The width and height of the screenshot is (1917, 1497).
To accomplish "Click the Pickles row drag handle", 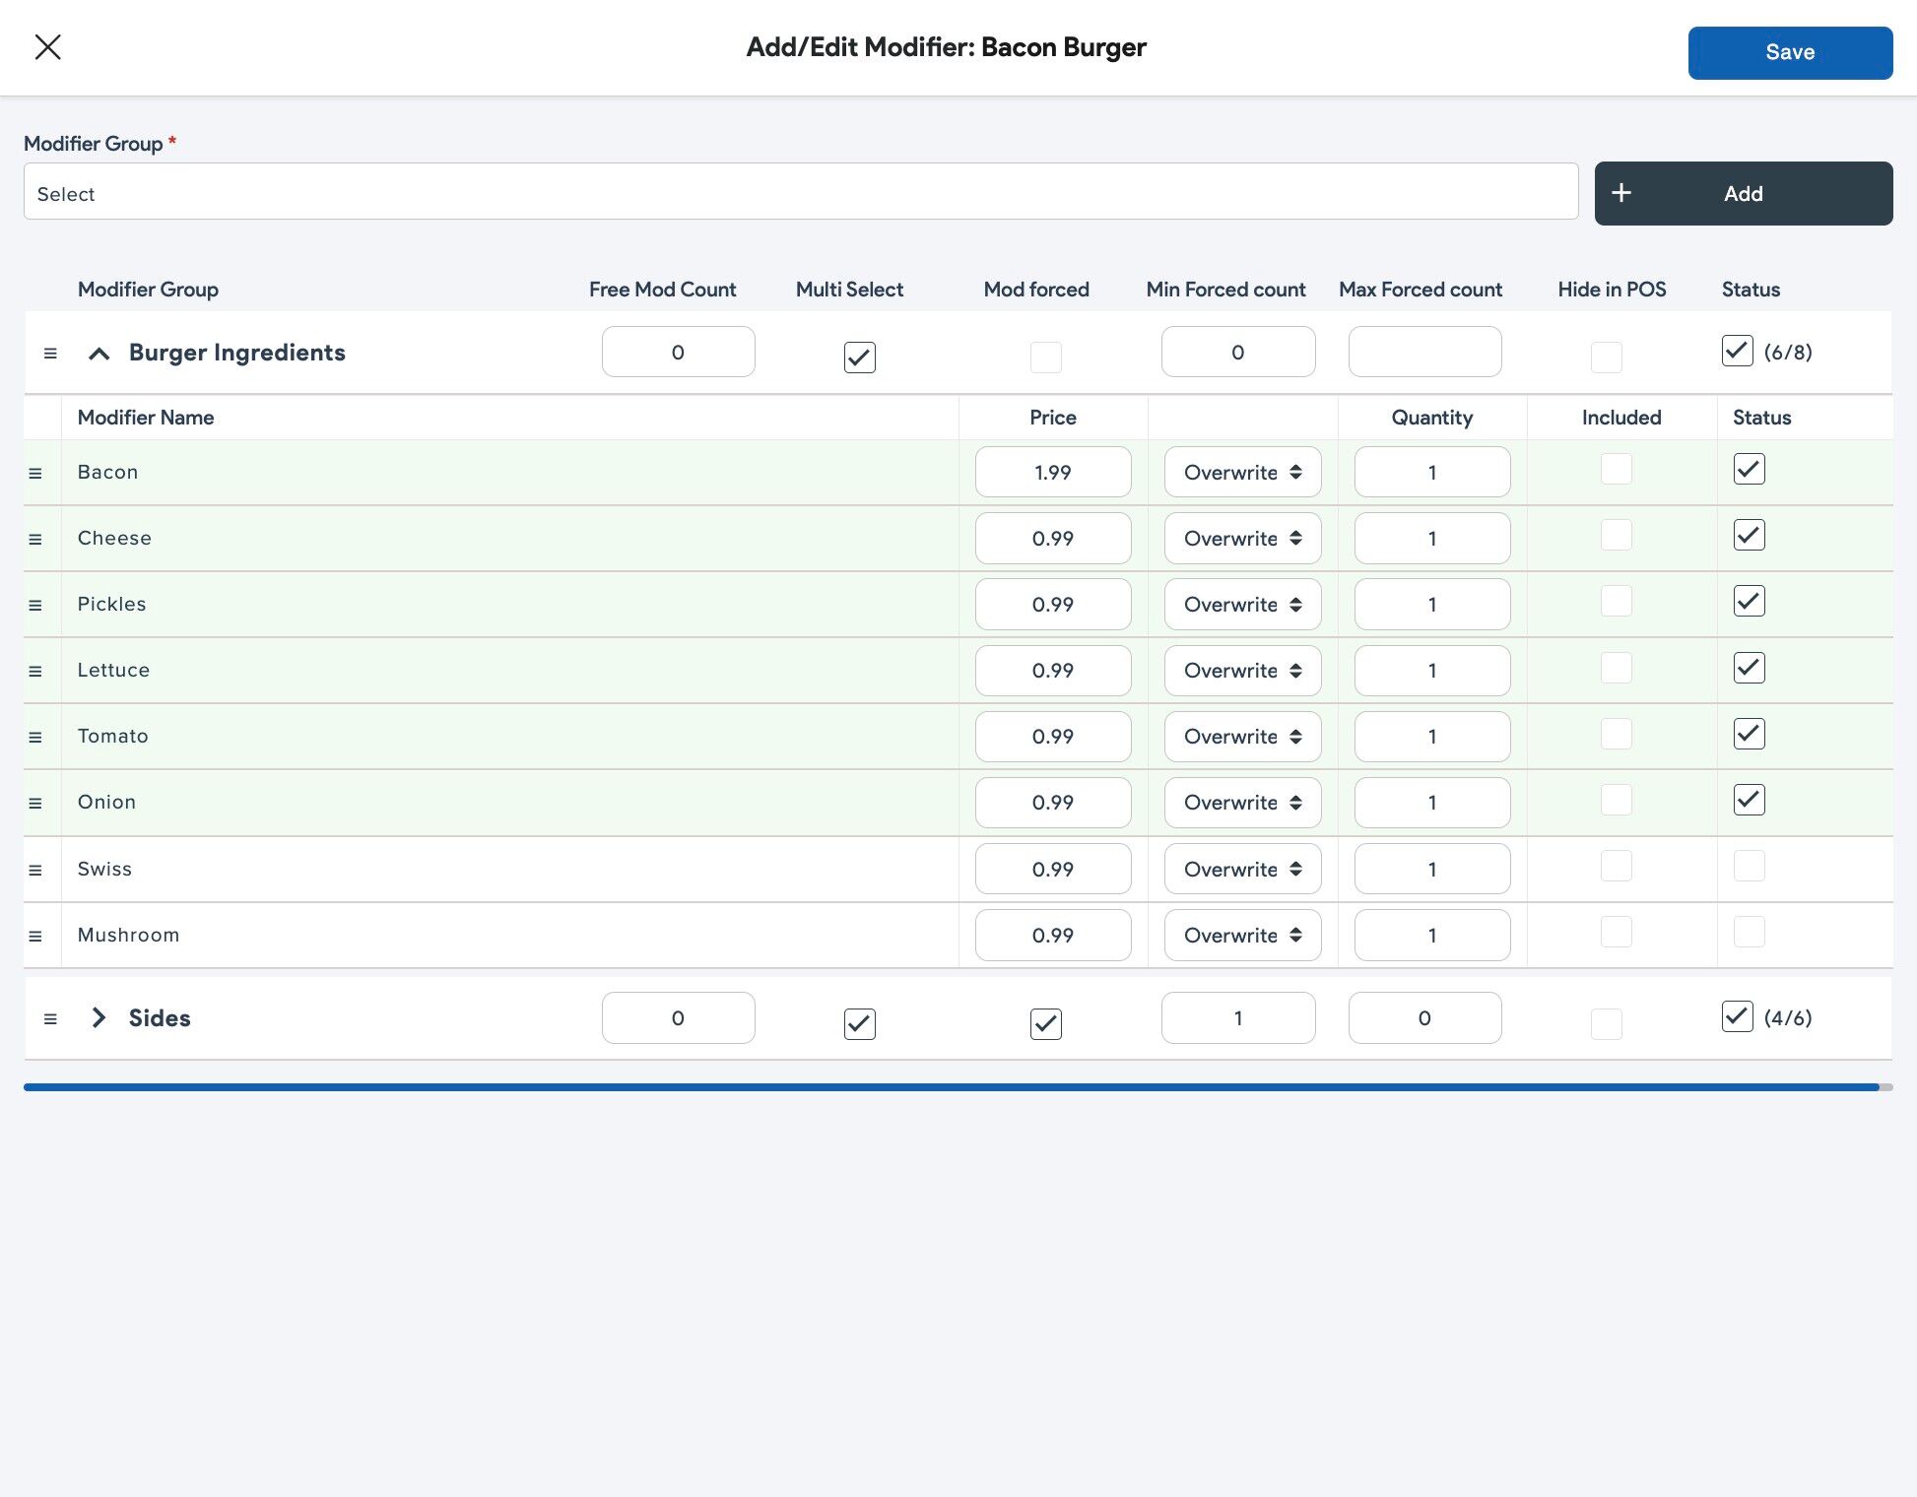I will click(x=35, y=606).
